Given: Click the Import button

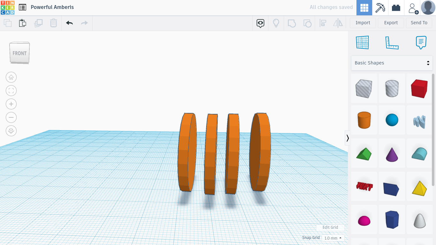Looking at the screenshot, I should [x=363, y=23].
